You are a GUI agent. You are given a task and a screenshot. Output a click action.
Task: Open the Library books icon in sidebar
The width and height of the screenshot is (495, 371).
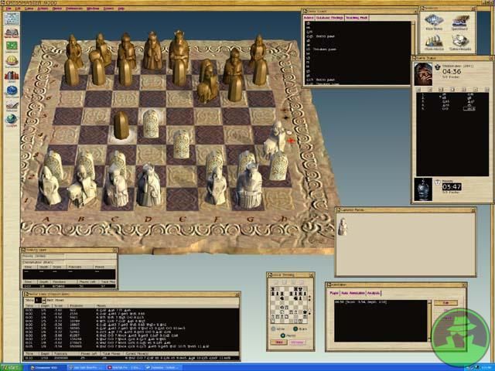pyautogui.click(x=12, y=75)
